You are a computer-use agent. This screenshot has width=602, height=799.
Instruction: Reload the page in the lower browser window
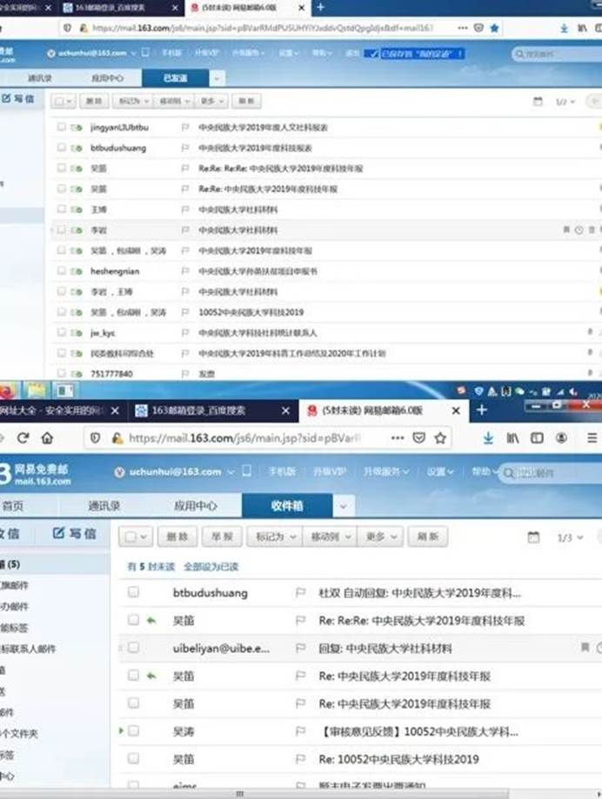coord(23,437)
